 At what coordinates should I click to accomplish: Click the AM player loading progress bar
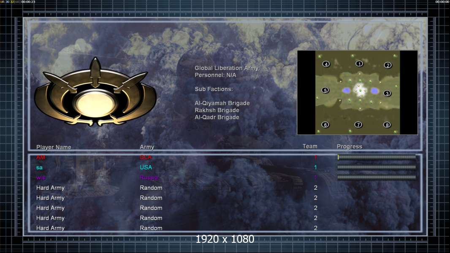[x=377, y=157]
